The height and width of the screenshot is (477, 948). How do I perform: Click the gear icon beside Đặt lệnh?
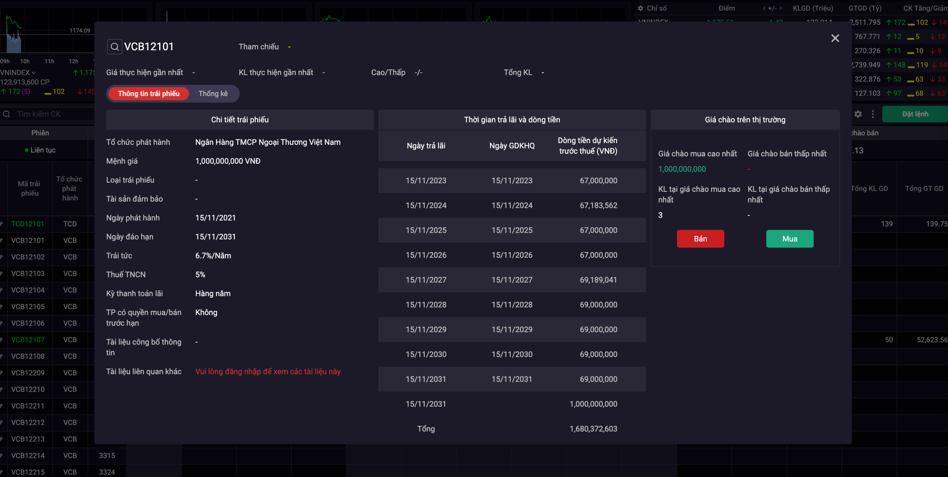click(858, 114)
